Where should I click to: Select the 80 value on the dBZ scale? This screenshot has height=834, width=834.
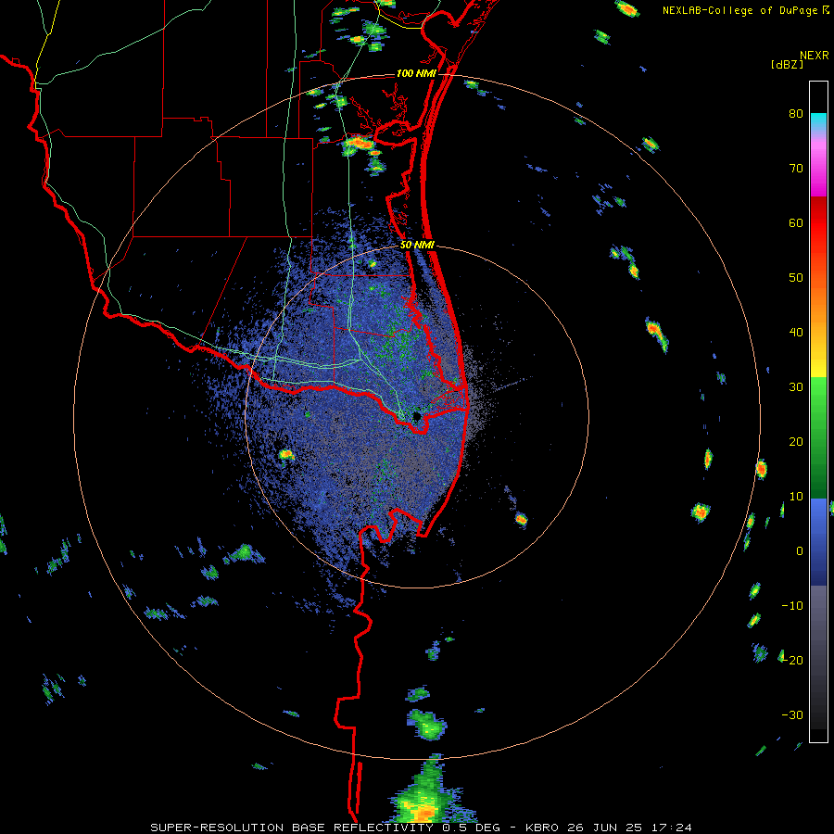pyautogui.click(x=796, y=114)
